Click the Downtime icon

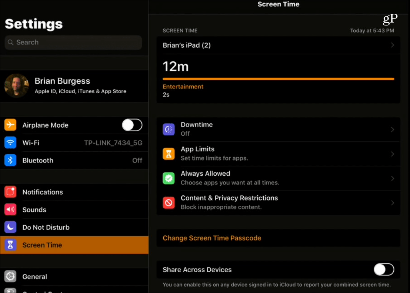pos(169,129)
